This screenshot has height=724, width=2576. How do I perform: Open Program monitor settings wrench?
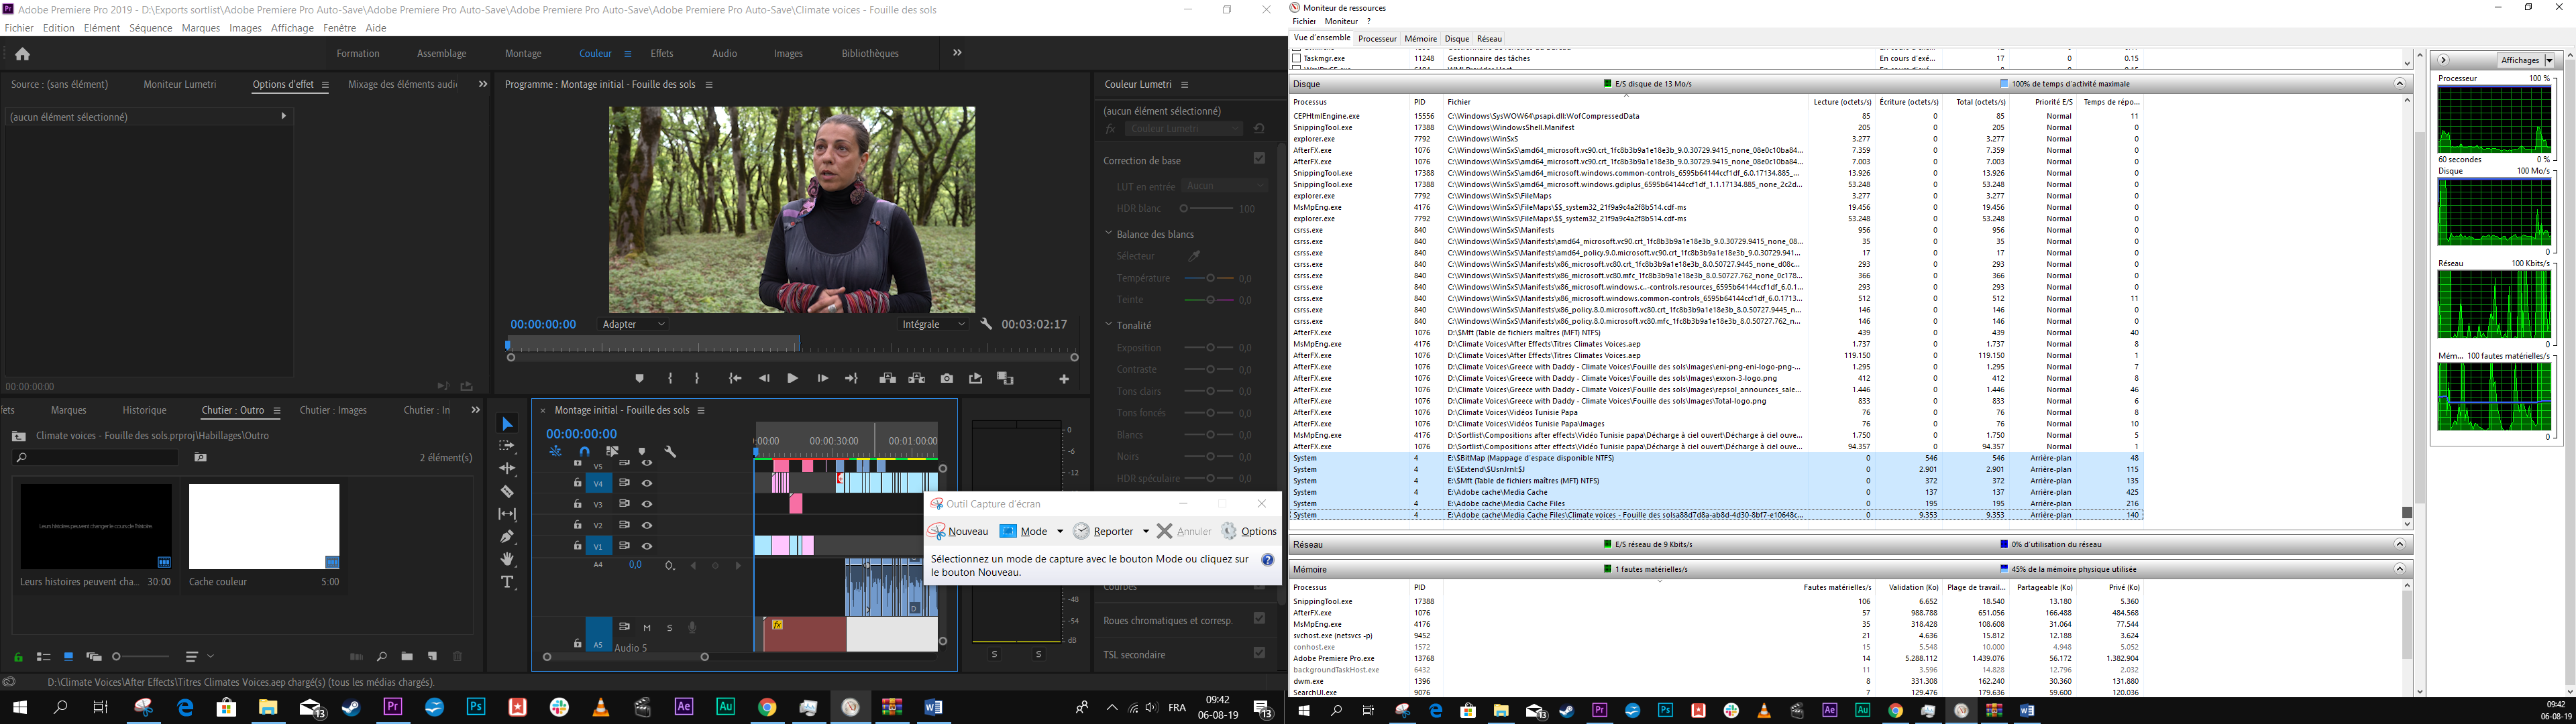(986, 324)
